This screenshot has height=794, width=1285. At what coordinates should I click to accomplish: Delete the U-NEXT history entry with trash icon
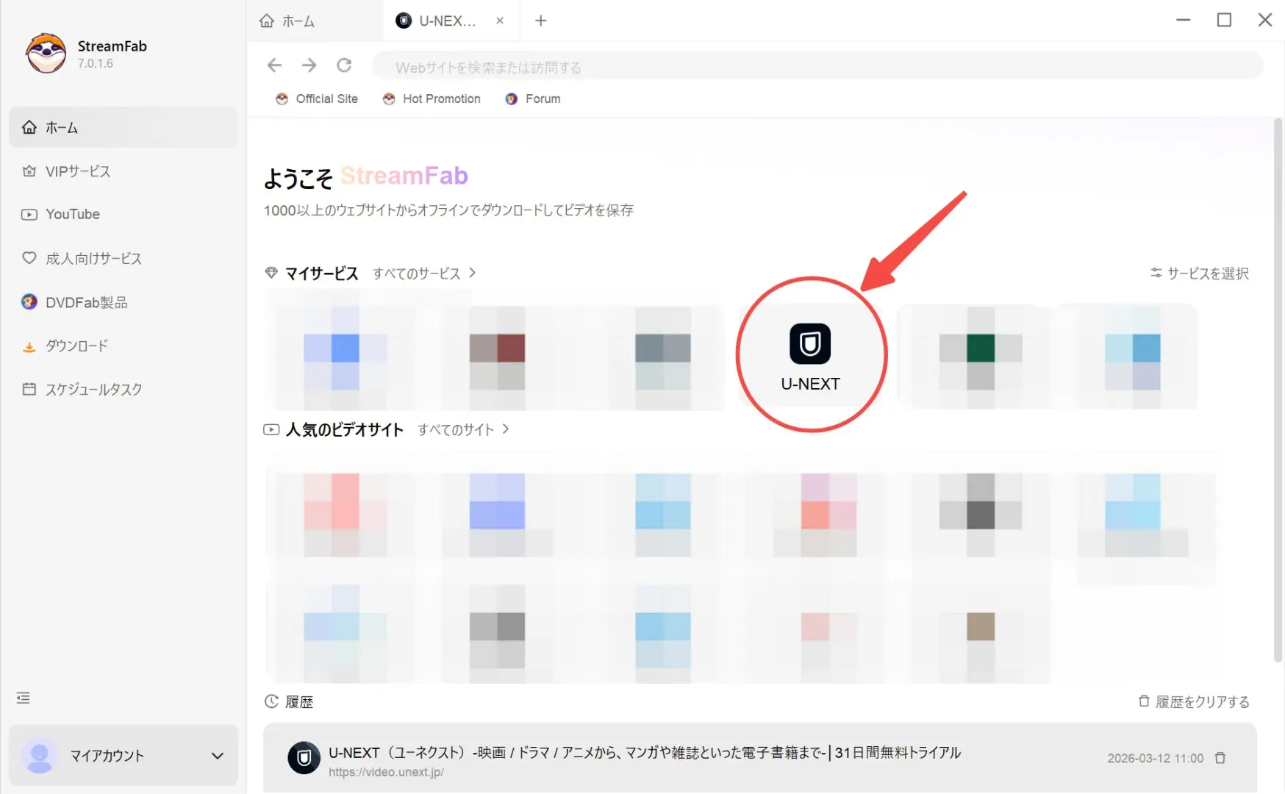click(1220, 758)
